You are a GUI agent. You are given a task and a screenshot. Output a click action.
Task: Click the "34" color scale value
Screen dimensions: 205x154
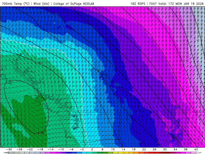tap(175, 149)
